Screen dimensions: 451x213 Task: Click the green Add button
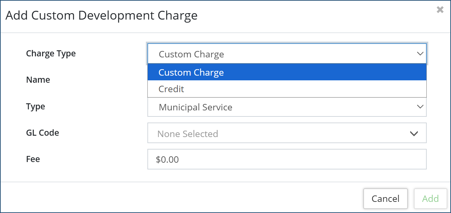coord(430,198)
